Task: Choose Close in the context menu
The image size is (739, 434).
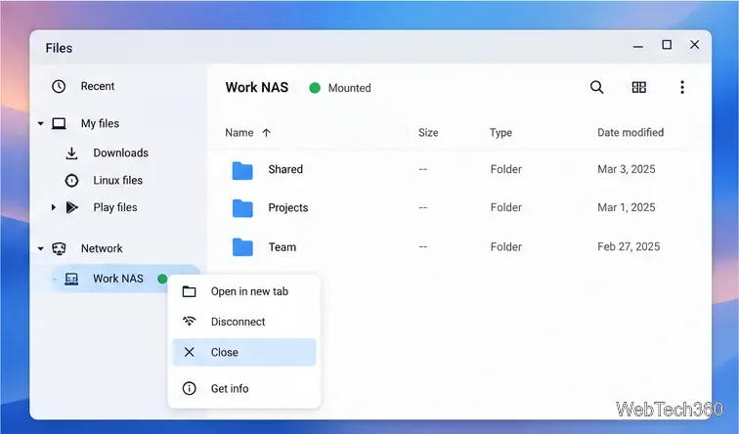Action: (244, 352)
